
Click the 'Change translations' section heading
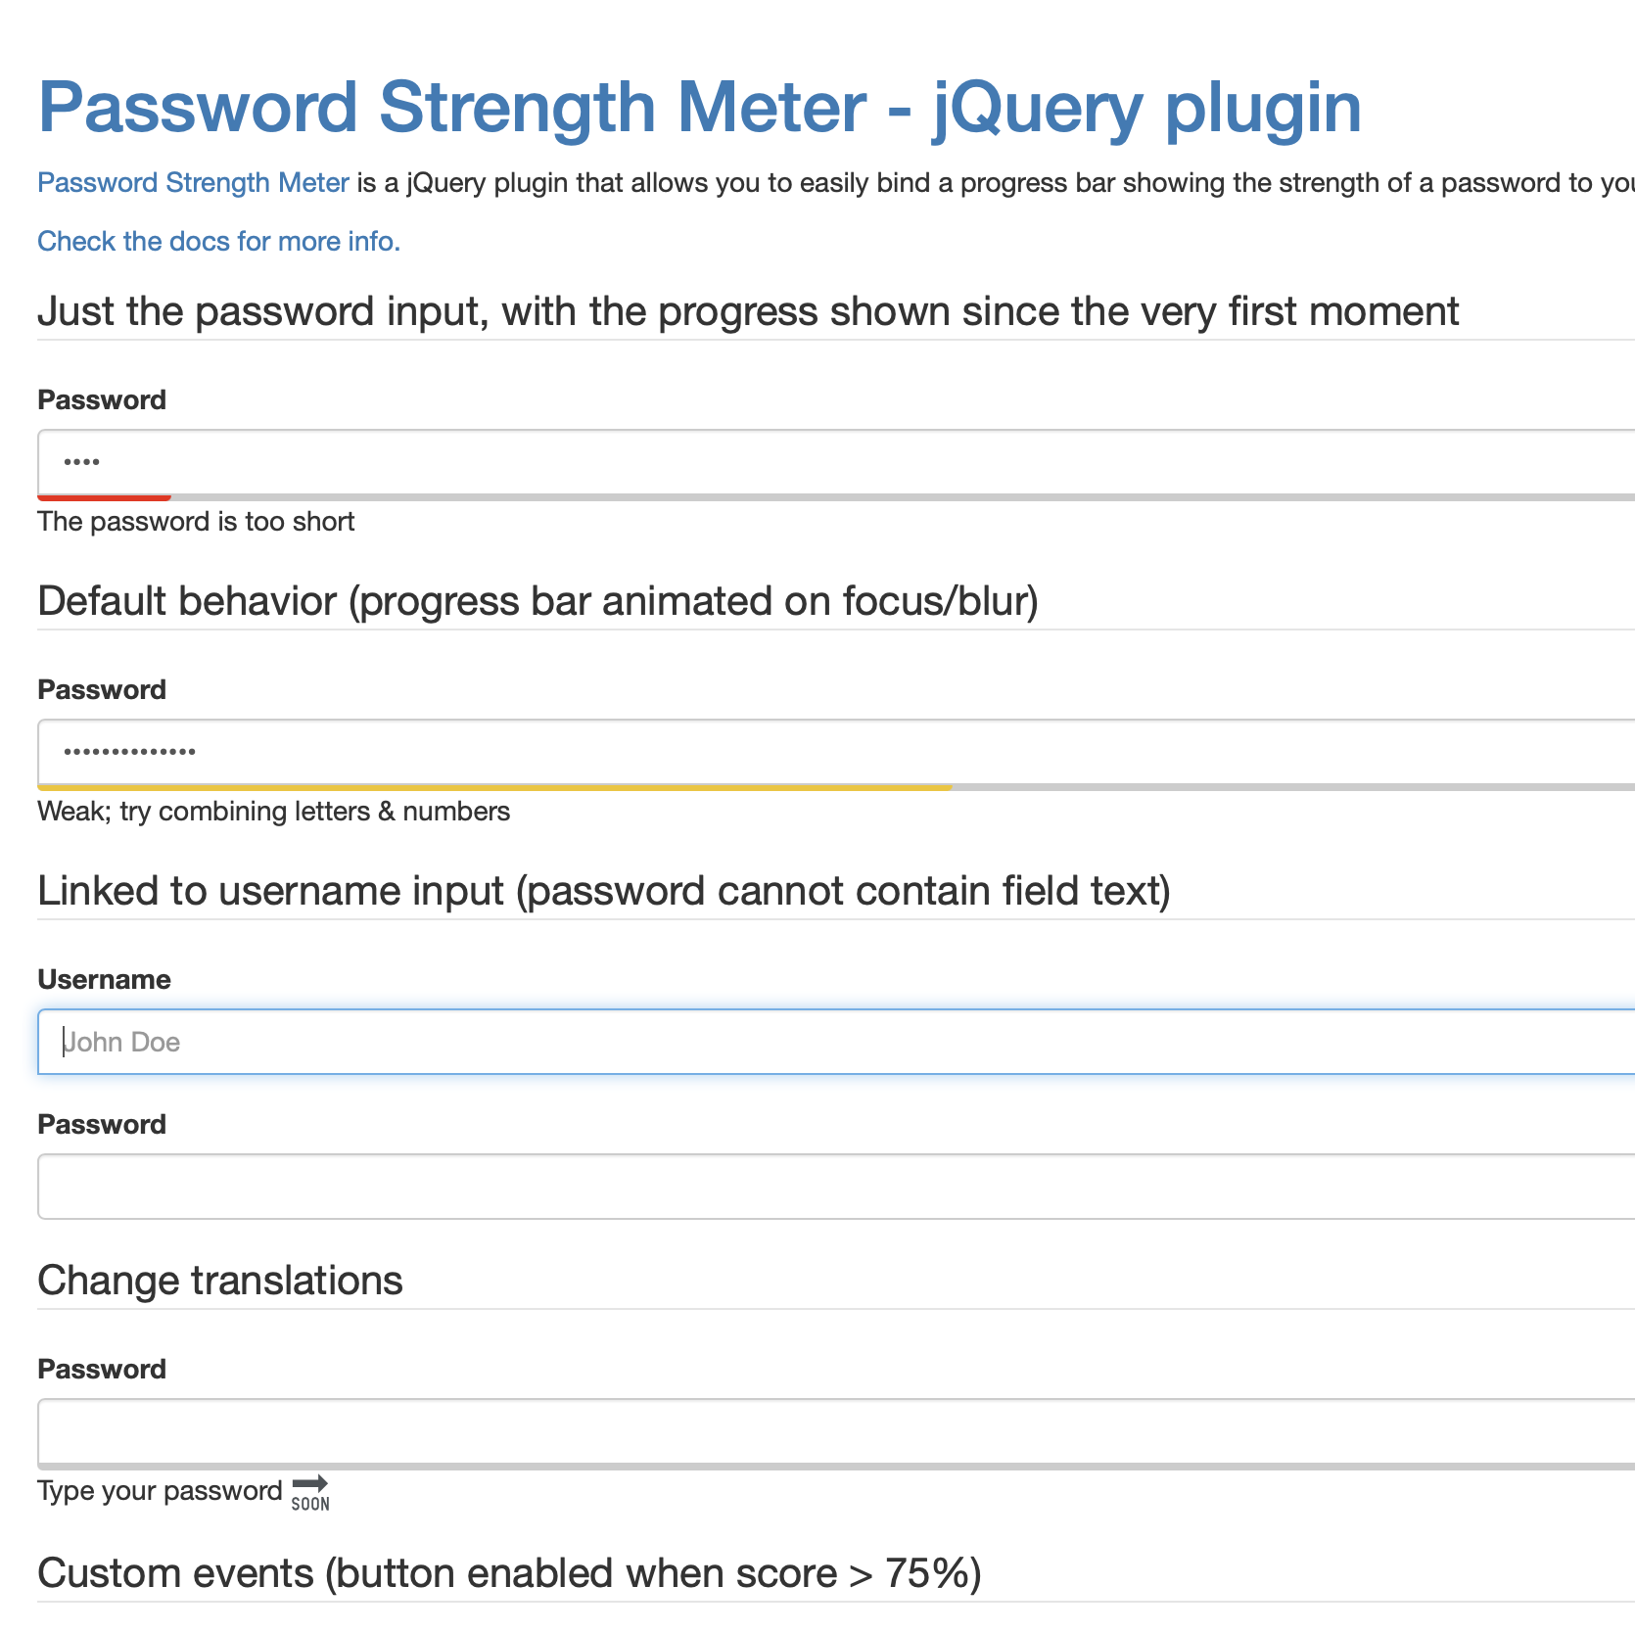(x=220, y=1281)
